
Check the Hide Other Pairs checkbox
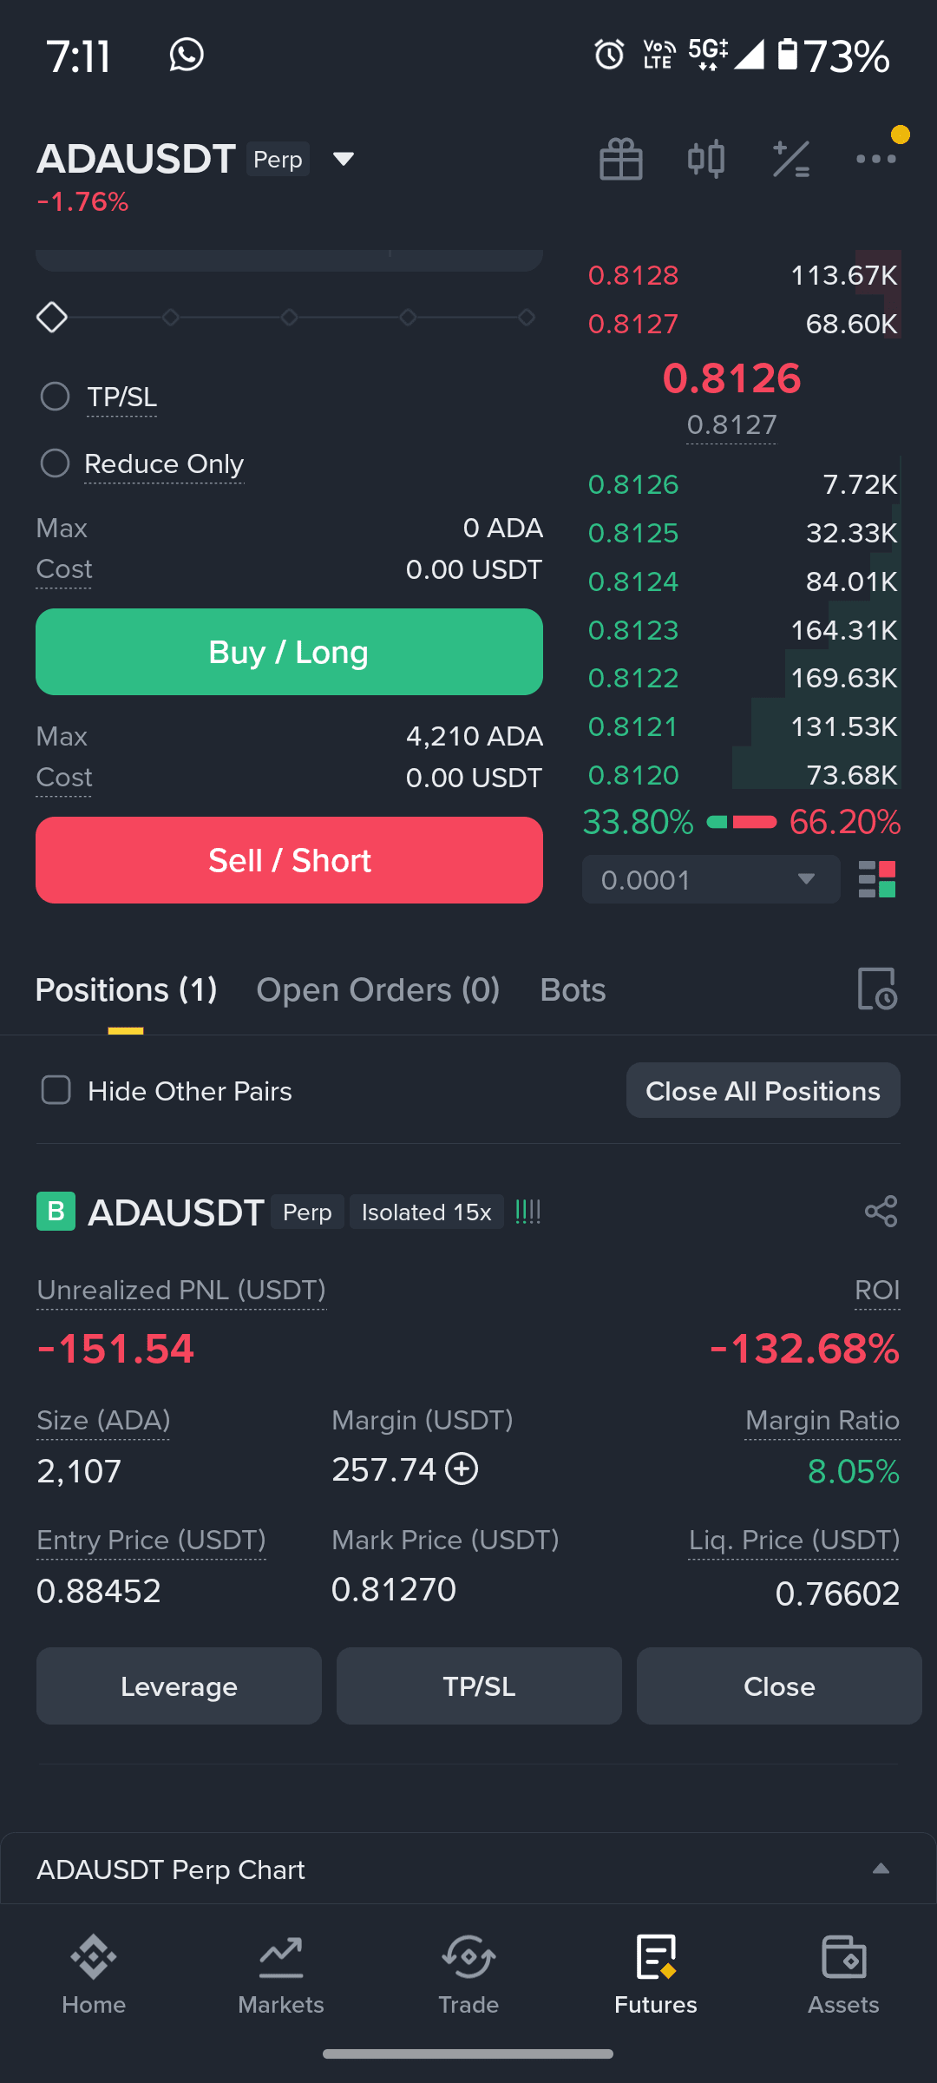(56, 1090)
